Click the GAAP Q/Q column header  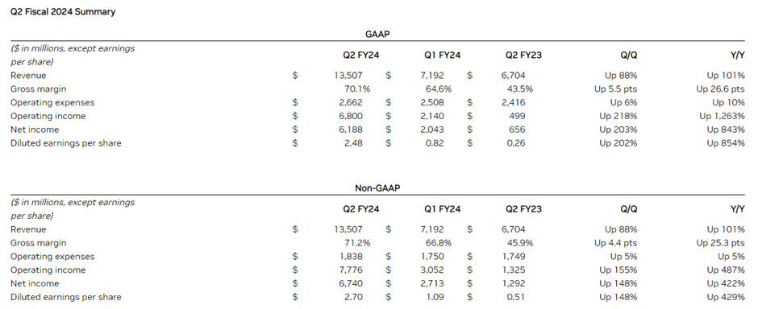click(629, 55)
